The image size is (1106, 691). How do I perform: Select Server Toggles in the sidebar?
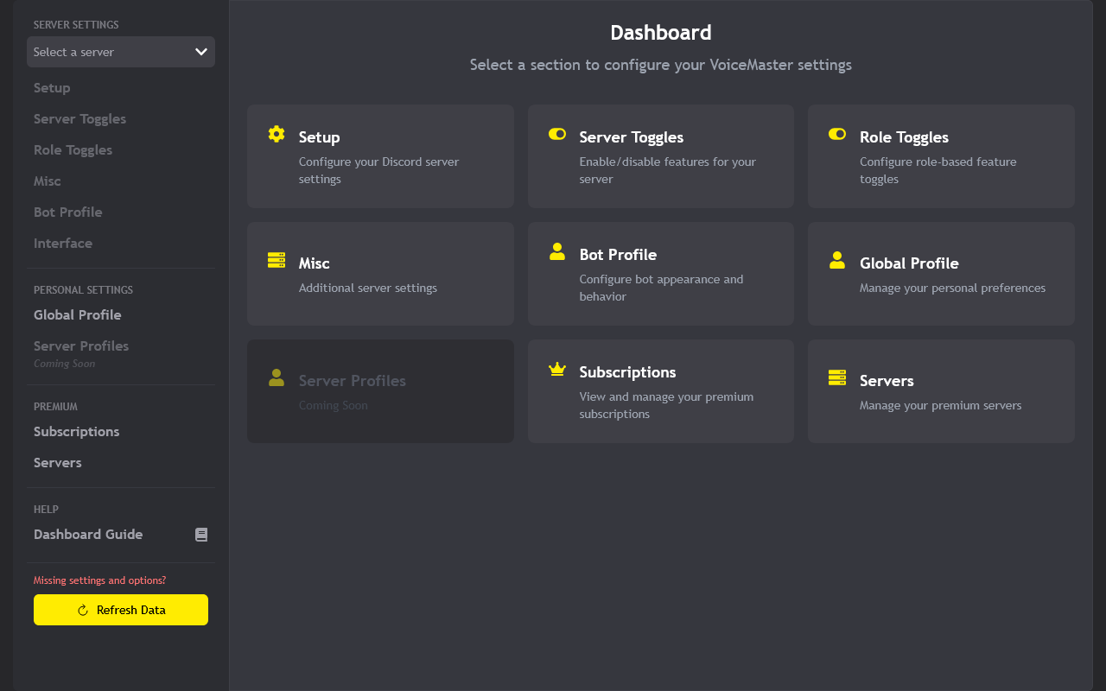point(79,118)
